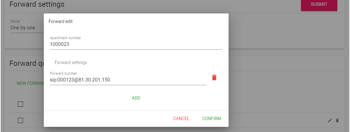Click the Apartment number field label
350x132 pixels.
[x=65, y=38]
